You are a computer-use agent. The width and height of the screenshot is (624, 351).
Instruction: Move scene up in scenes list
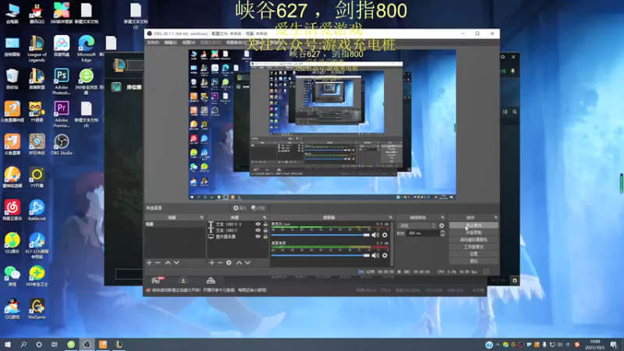pyautogui.click(x=168, y=263)
